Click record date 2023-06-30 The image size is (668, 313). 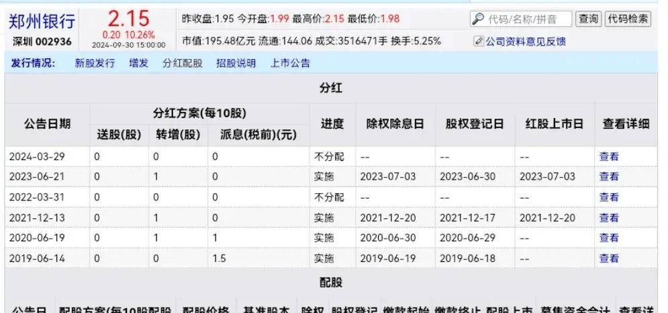(x=467, y=176)
